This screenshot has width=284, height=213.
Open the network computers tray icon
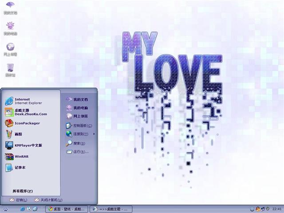click(263, 209)
